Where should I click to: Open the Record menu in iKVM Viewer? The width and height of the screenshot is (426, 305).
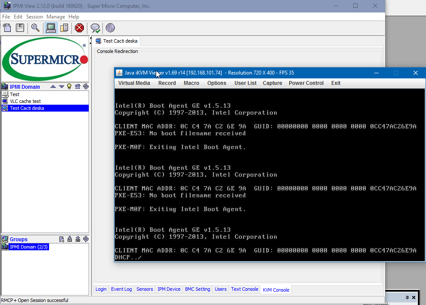click(x=167, y=83)
